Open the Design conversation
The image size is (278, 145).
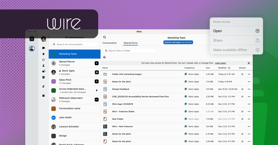click(75, 136)
